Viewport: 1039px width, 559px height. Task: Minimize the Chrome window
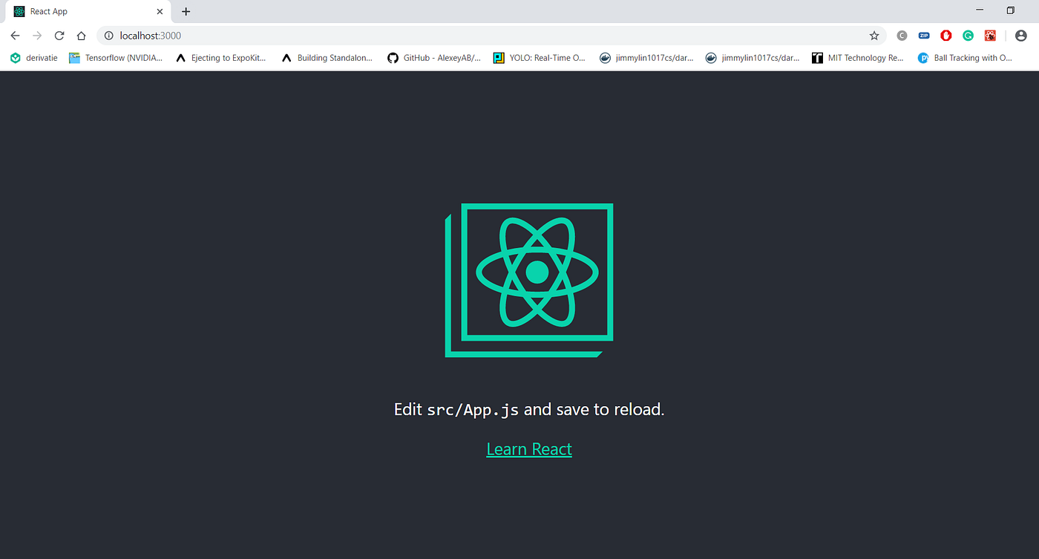coord(980,10)
